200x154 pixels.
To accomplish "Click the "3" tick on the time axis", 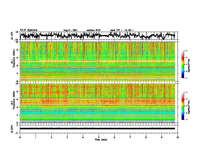I will tap(67, 137).
